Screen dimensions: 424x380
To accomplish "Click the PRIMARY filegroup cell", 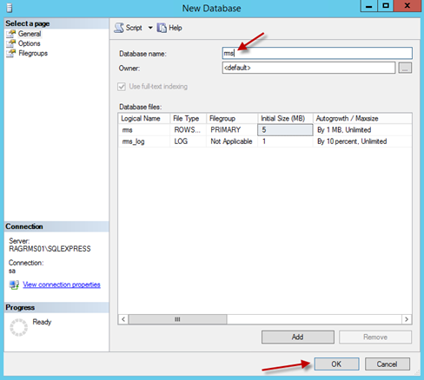I will coord(232,130).
